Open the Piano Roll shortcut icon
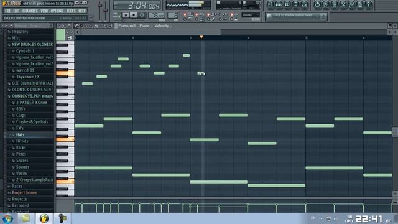398x224 pixels. (287, 5)
